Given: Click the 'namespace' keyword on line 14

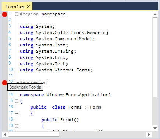Looking at the screenshot, I should [x=32, y=95].
